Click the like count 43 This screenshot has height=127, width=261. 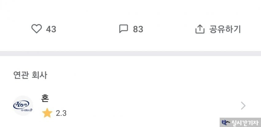pos(51,29)
